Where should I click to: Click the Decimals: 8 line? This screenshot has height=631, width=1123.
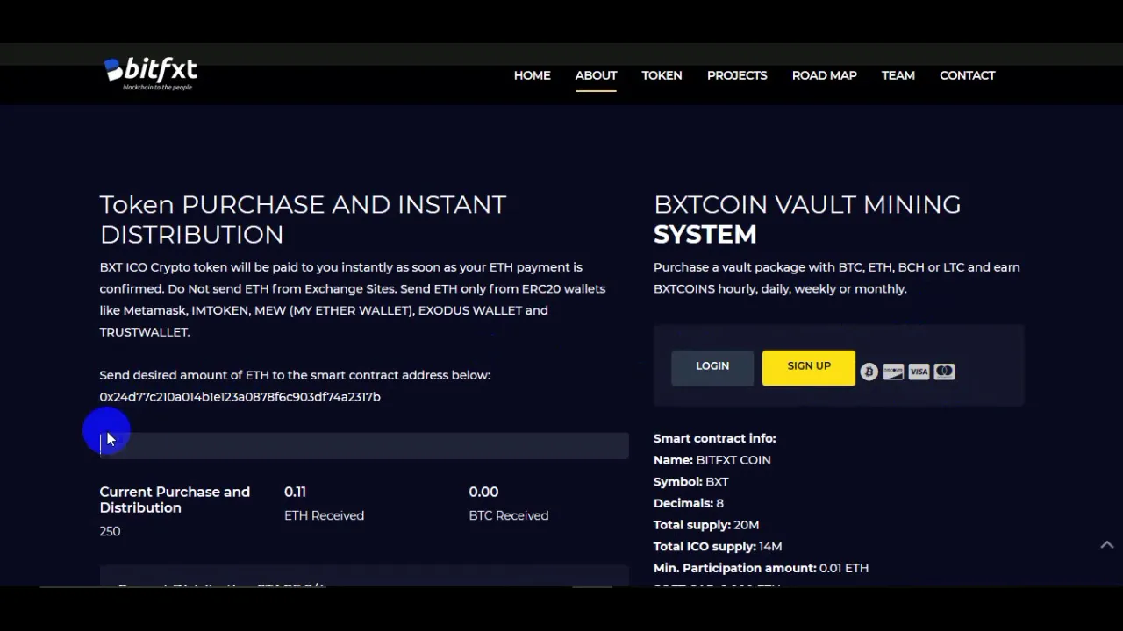(x=689, y=503)
